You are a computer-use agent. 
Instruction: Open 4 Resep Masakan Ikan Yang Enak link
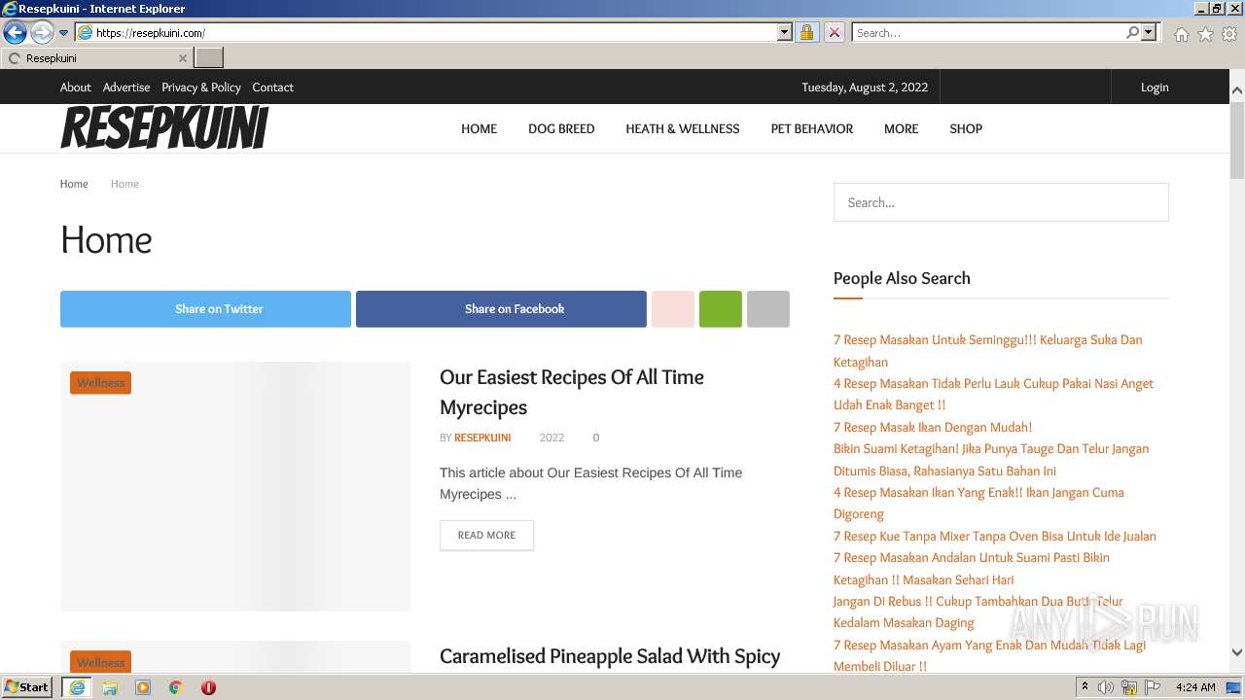click(x=978, y=503)
